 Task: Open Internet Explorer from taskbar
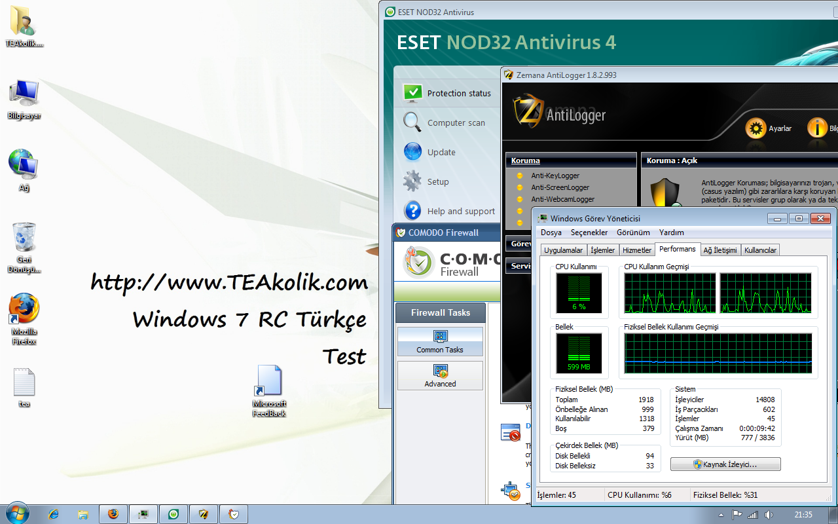[x=54, y=514]
